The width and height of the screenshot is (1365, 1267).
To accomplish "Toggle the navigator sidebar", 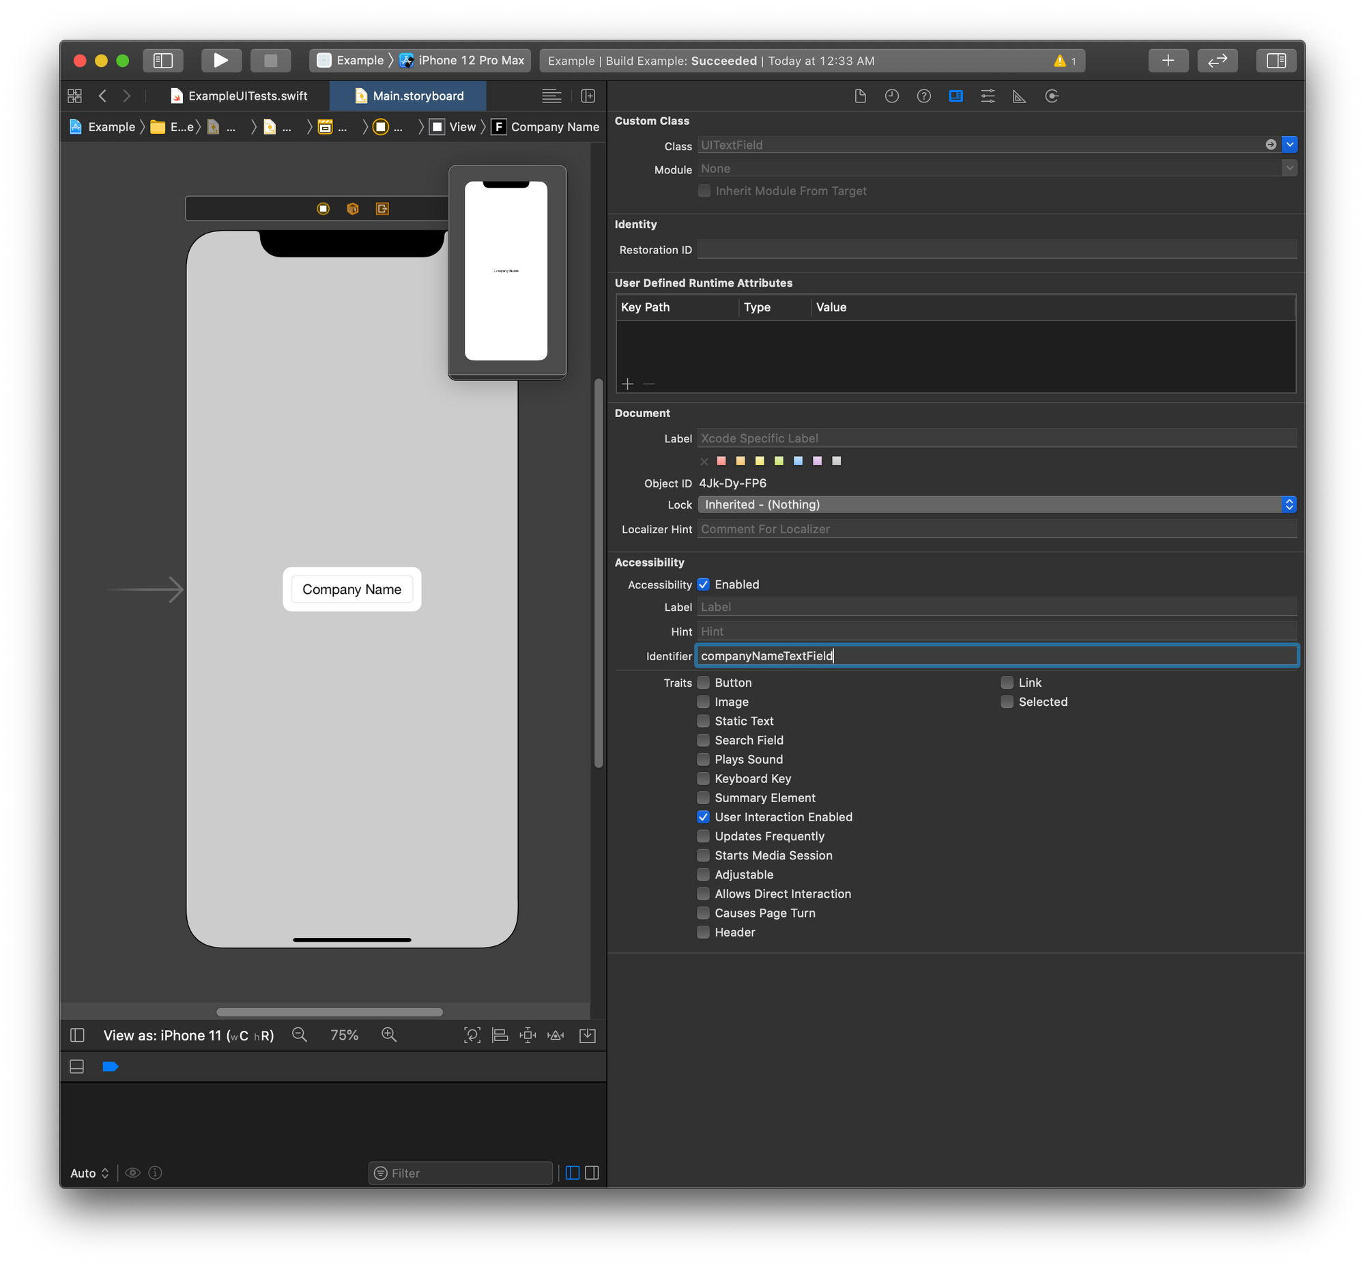I will [x=162, y=60].
